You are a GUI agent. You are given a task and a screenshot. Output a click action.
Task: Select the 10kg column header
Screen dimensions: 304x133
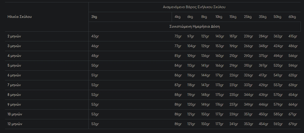219,17
